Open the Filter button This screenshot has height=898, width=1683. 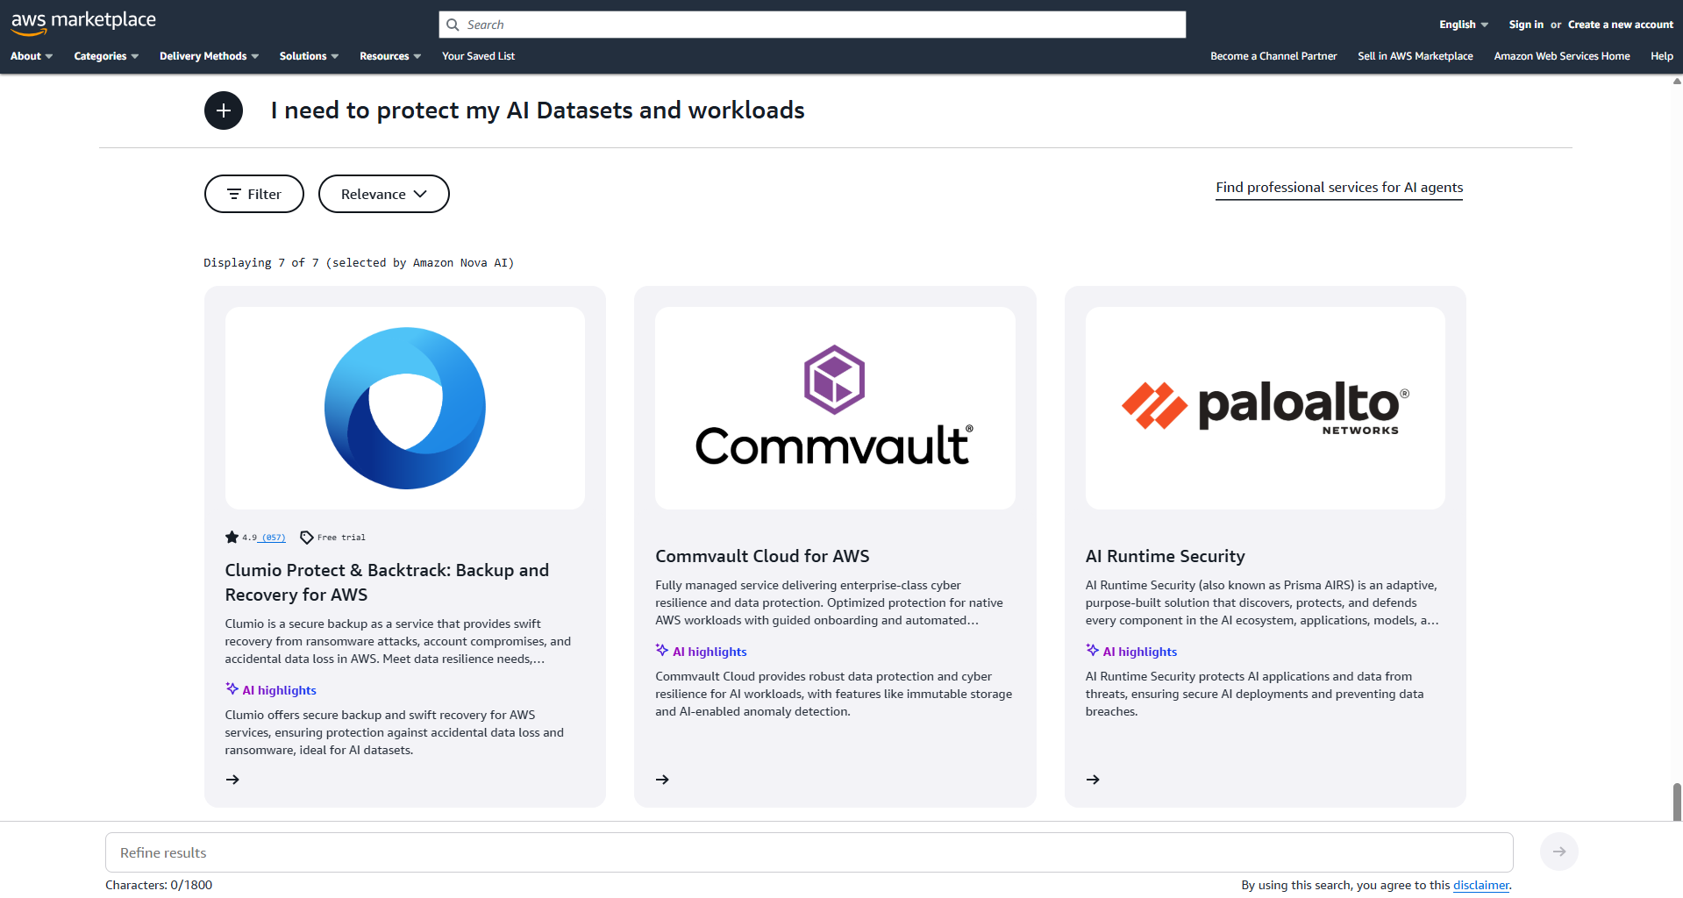pos(254,194)
